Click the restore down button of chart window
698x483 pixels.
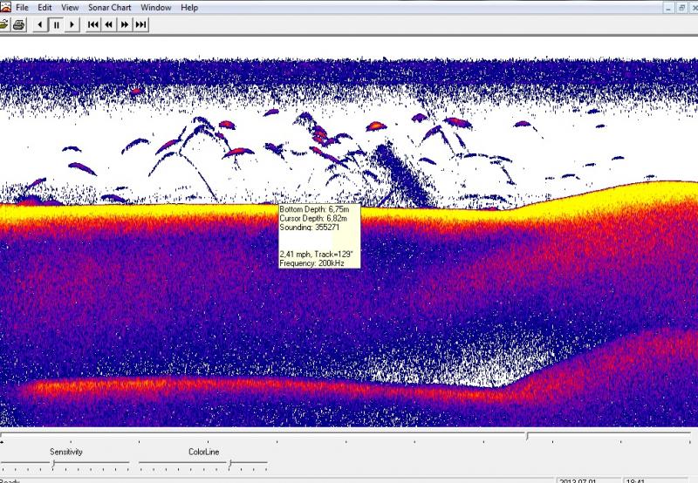tap(681, 8)
